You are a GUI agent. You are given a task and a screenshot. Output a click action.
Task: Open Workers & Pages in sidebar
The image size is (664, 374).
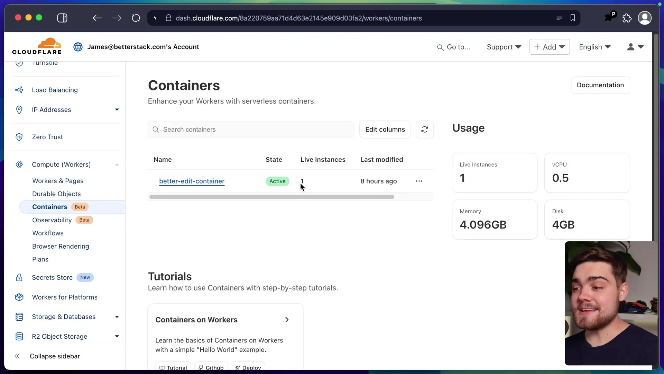(58, 181)
